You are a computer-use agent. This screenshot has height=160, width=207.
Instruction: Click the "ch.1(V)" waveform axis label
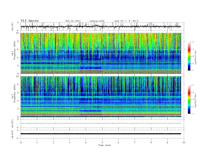[13, 26]
